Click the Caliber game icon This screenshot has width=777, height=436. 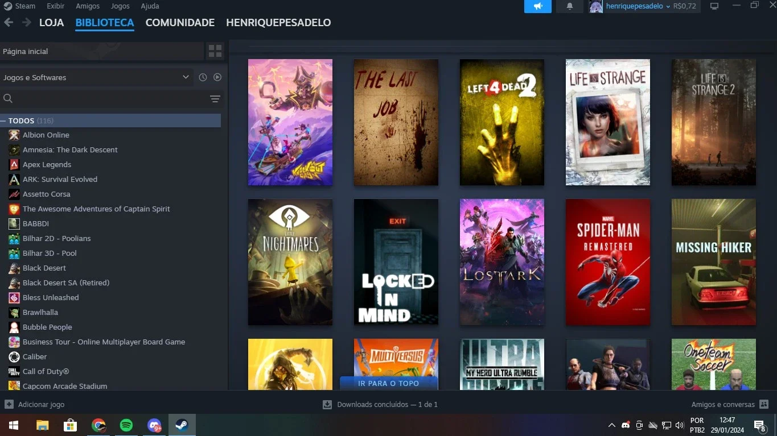click(14, 357)
